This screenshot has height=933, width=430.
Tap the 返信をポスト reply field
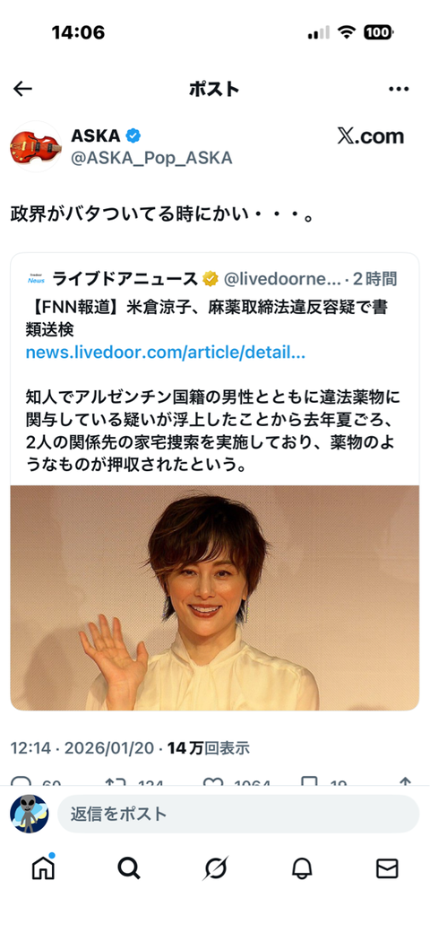point(238,814)
